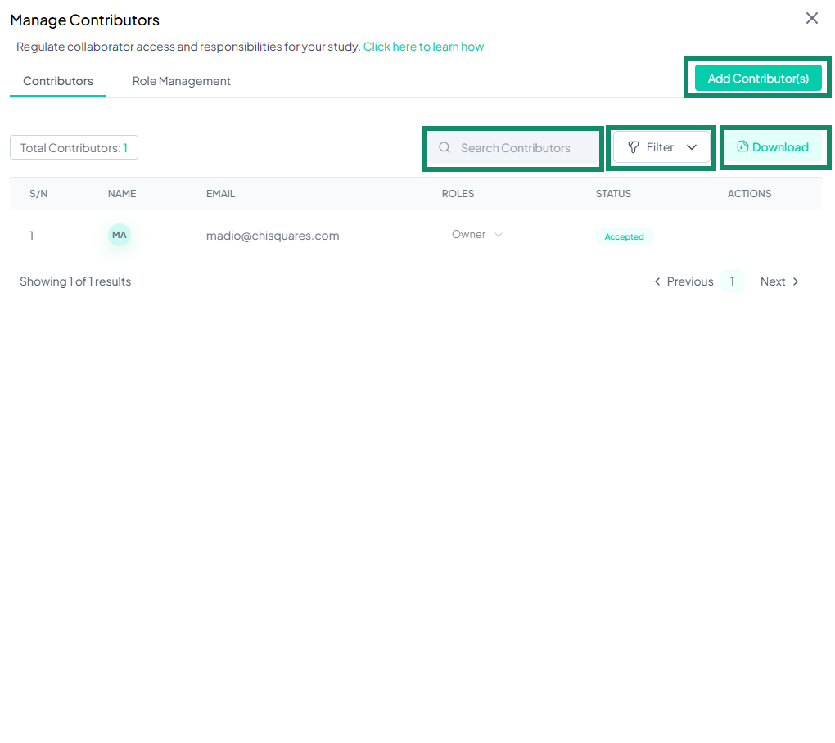Select the Contributors tab
Image resolution: width=835 pixels, height=743 pixels.
coord(57,80)
